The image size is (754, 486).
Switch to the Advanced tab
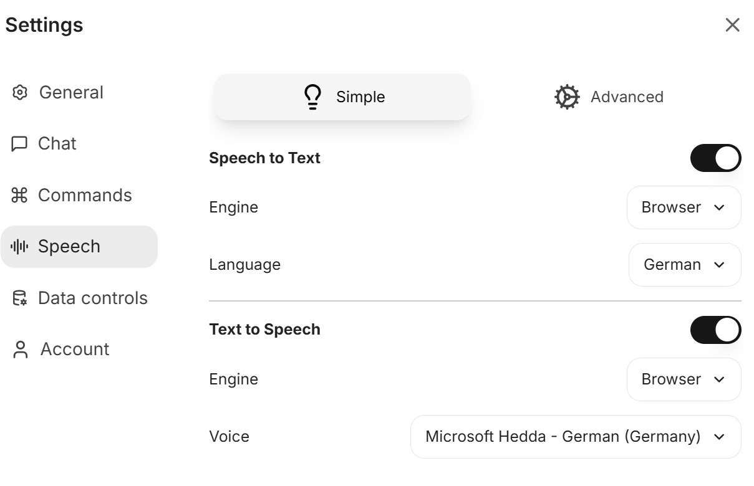pos(609,97)
